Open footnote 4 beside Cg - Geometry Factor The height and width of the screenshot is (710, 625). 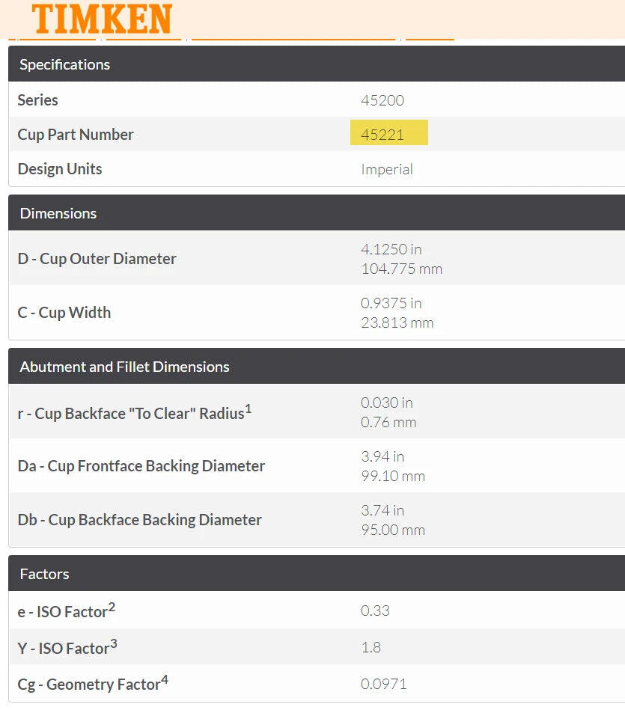coord(165,679)
